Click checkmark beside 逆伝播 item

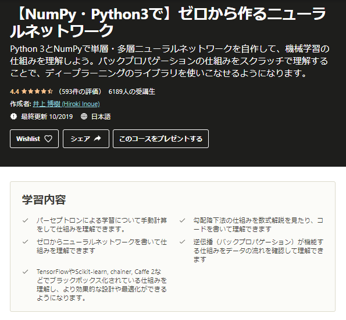(182, 242)
